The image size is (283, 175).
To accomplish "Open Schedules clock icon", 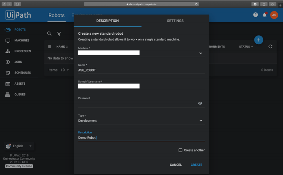I will [8, 73].
